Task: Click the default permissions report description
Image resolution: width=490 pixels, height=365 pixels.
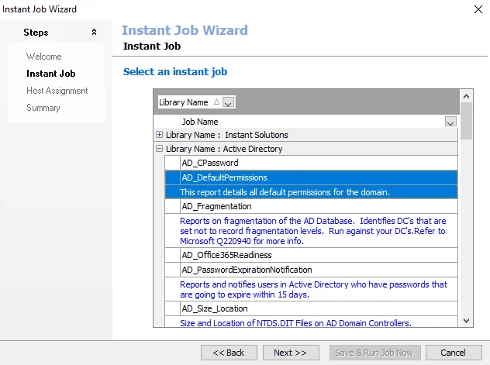Action: point(311,191)
